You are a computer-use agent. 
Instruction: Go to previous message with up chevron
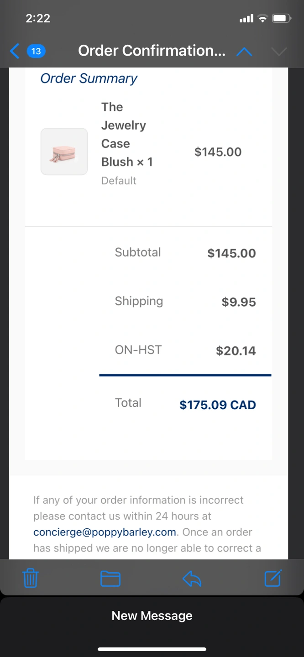pos(244,52)
